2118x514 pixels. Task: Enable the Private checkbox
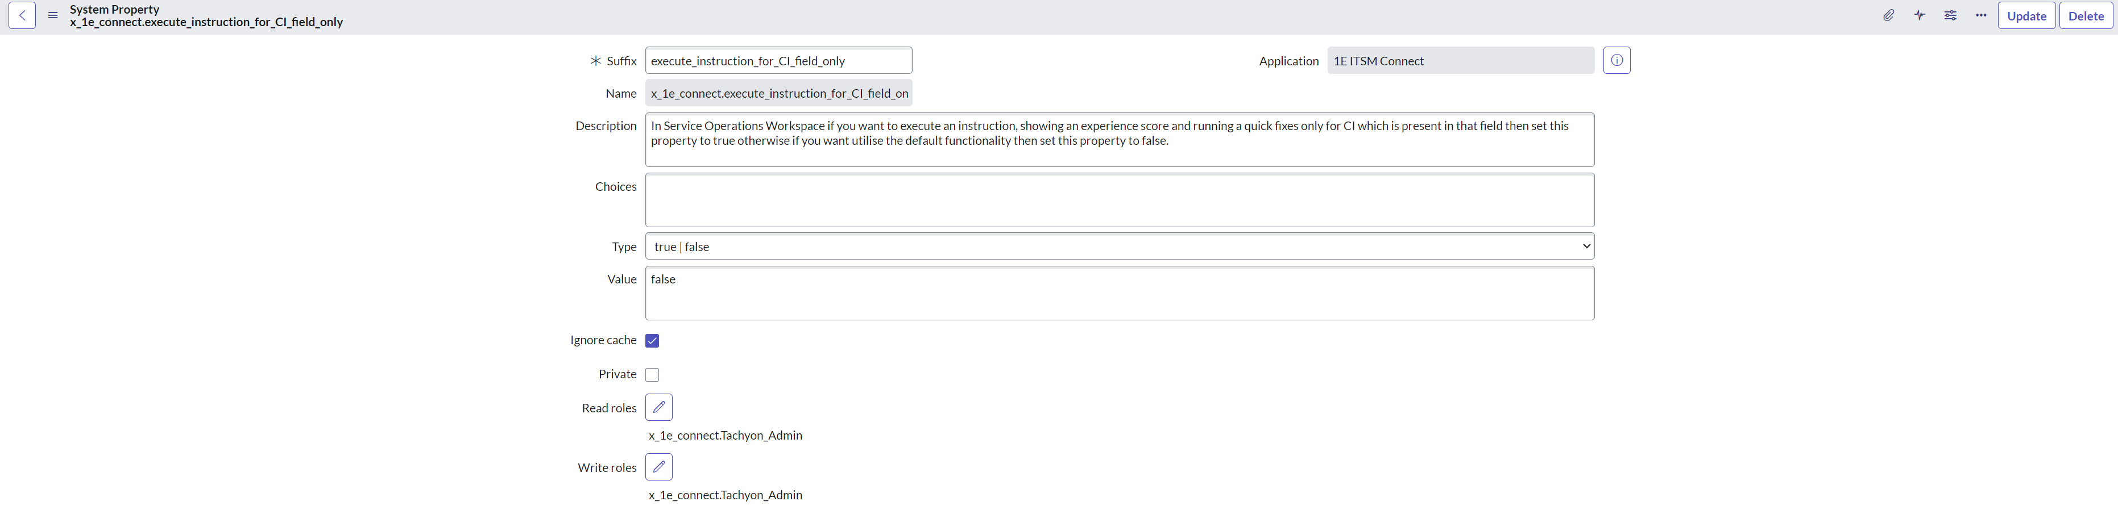tap(652, 375)
